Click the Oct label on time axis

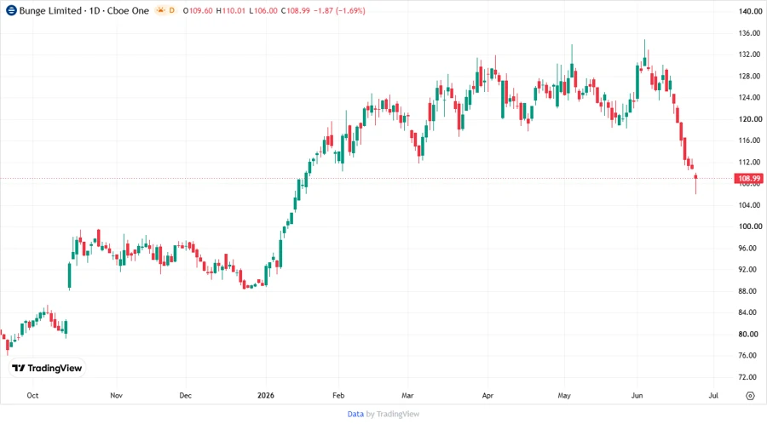point(32,395)
